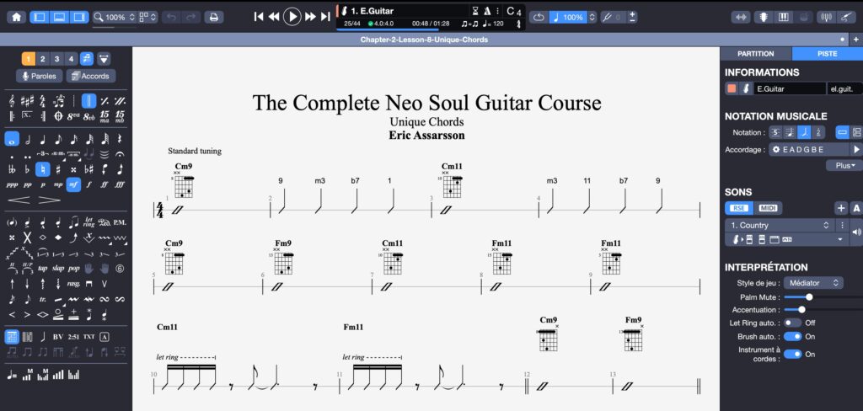Open the Style de jeu Médiator dropdown

pyautogui.click(x=812, y=283)
